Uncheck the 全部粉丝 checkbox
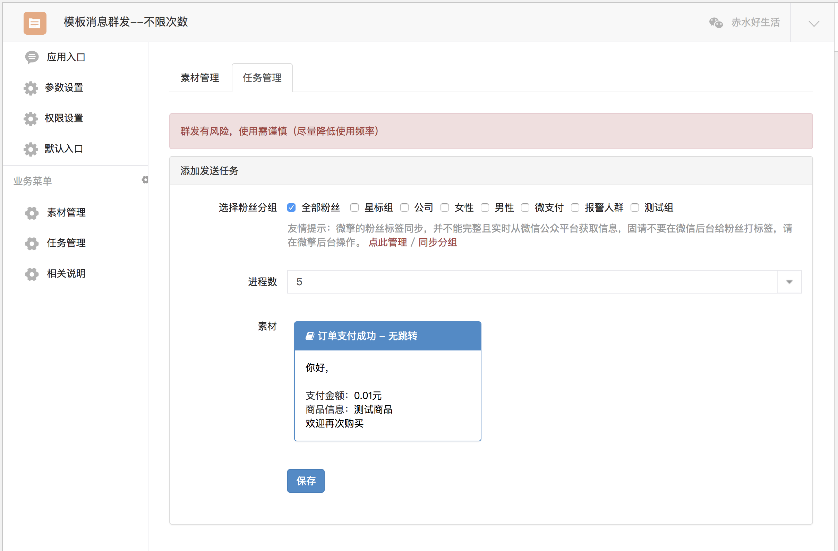Image resolution: width=838 pixels, height=551 pixels. point(291,207)
